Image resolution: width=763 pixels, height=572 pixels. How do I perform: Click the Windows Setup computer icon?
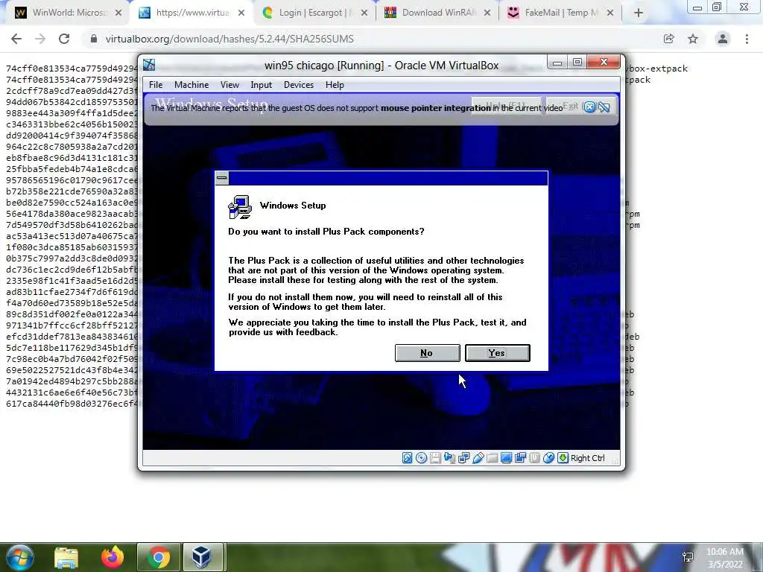pos(240,207)
